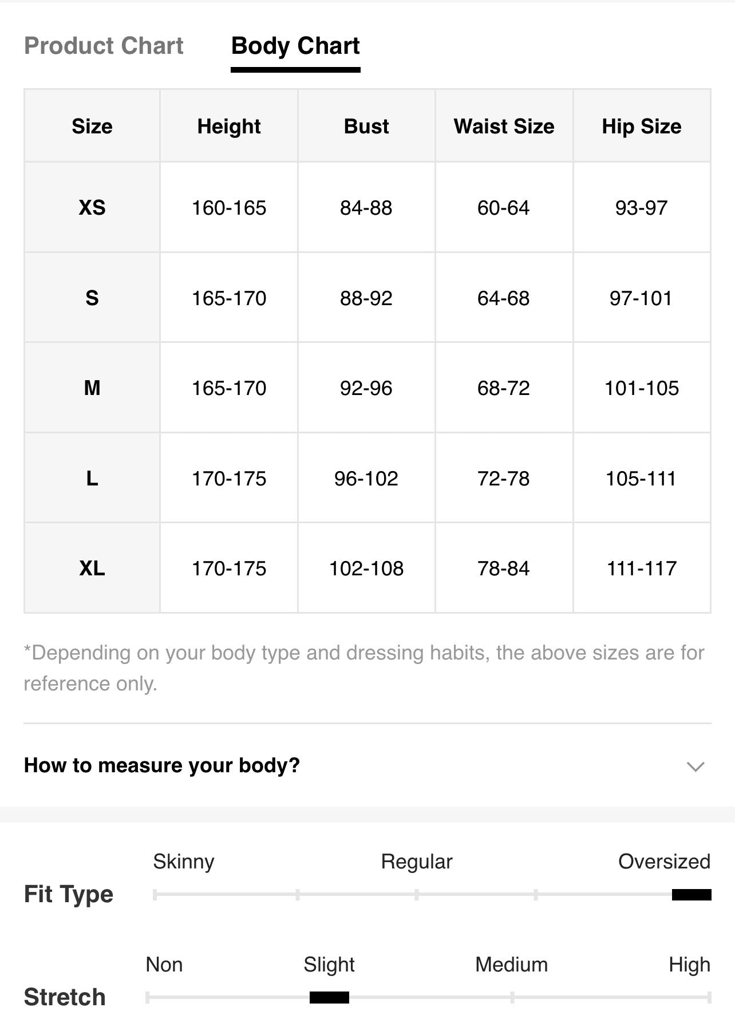Click the Hip Size column header
The width and height of the screenshot is (735, 1027).
tap(642, 126)
